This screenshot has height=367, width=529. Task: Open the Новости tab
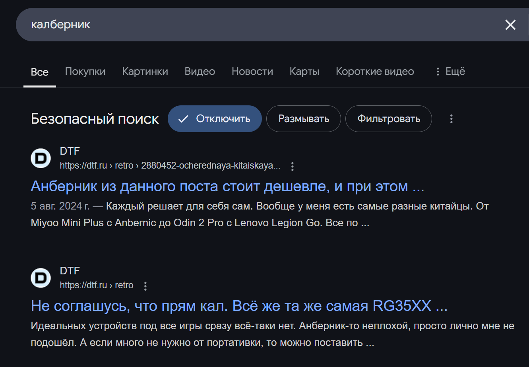(x=252, y=72)
